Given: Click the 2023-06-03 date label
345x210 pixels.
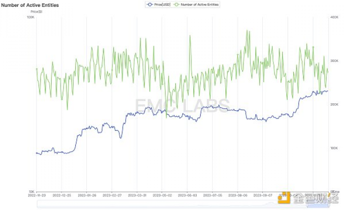Looking at the screenshot, I should [187, 195].
